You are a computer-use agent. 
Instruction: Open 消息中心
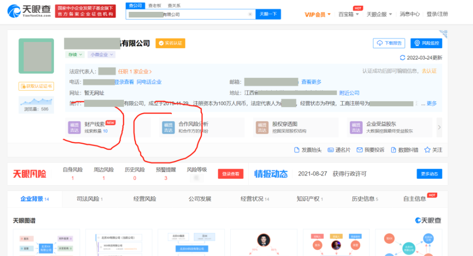[x=409, y=14]
